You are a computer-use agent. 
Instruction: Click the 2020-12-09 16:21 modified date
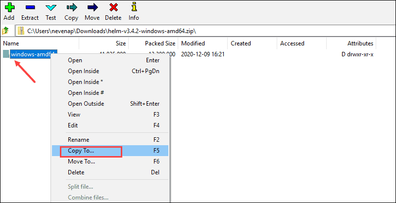coord(203,54)
